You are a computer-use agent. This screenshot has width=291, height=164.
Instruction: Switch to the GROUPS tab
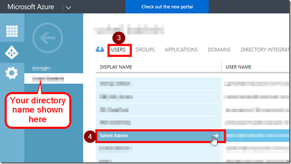(145, 49)
